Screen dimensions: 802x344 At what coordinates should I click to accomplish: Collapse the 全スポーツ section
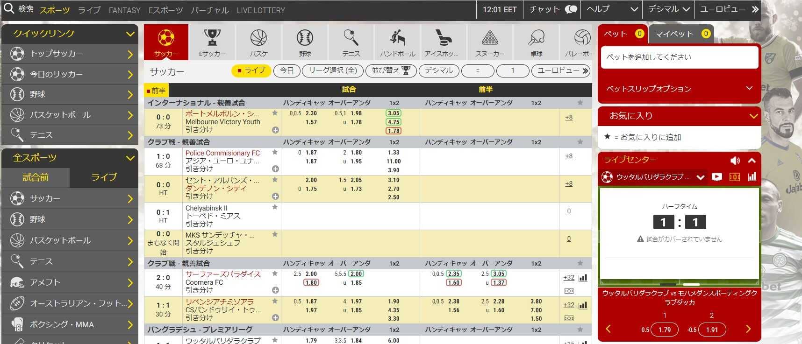click(130, 158)
